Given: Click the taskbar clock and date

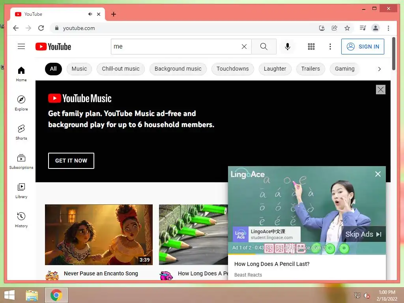Looking at the screenshot, I should coord(387,296).
